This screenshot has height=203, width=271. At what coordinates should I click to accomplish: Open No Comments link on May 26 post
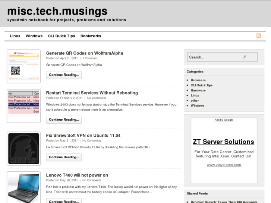(x=92, y=180)
